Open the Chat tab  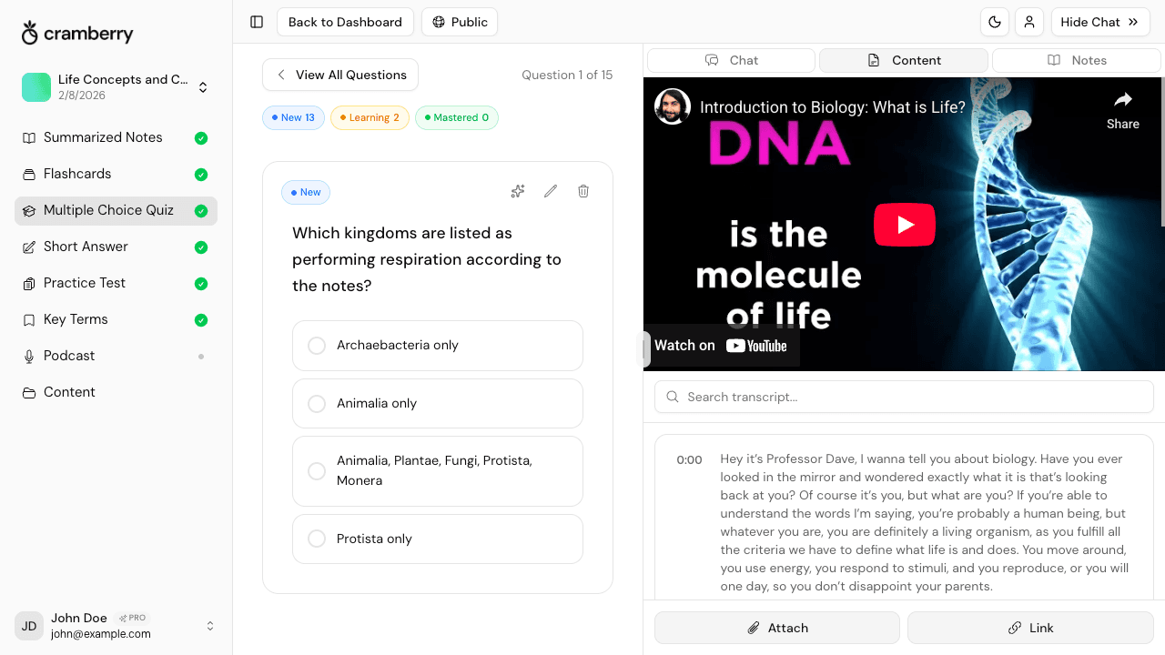pyautogui.click(x=731, y=60)
